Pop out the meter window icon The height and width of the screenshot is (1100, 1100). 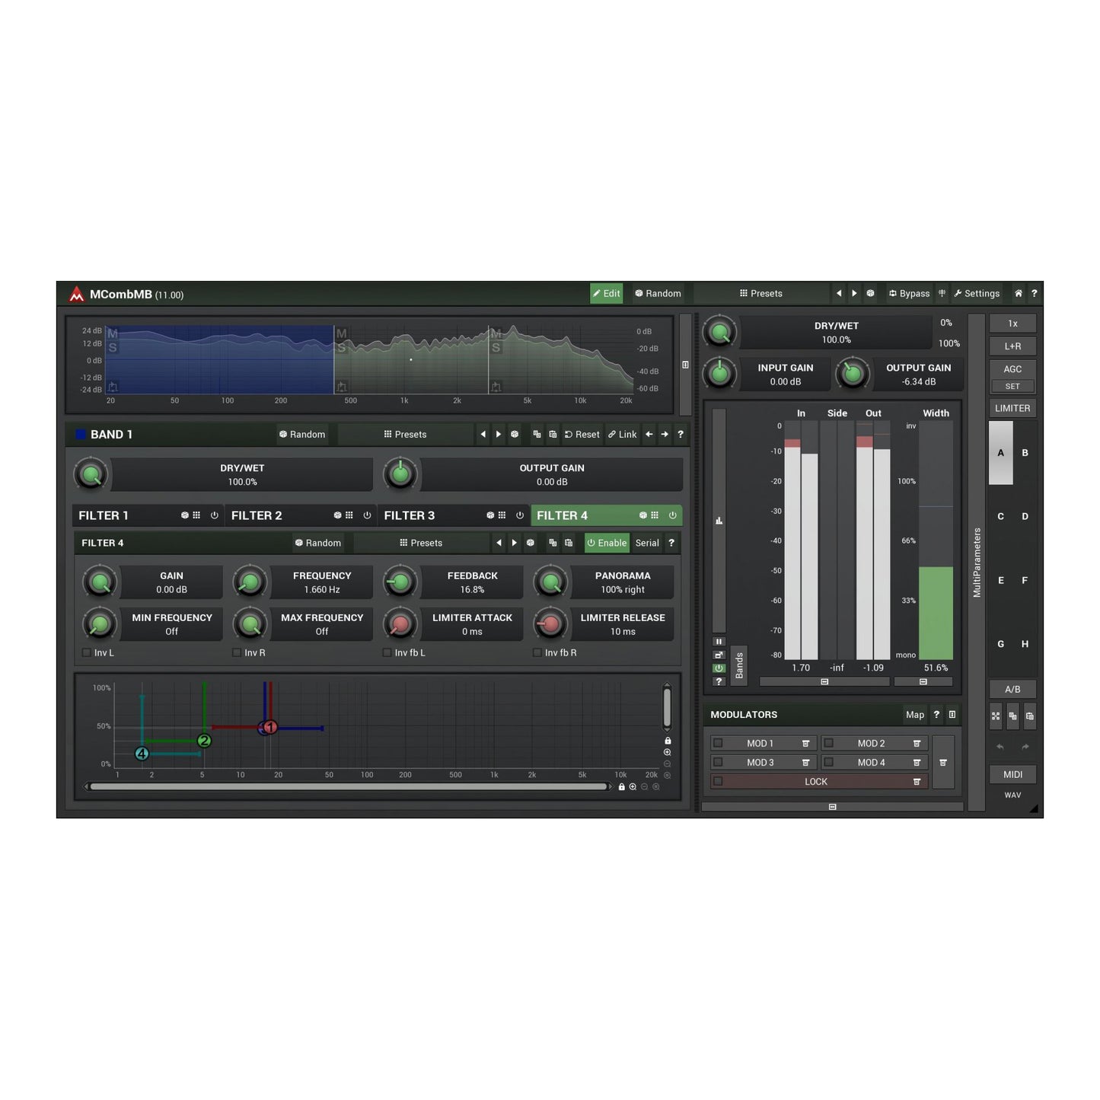tap(719, 655)
